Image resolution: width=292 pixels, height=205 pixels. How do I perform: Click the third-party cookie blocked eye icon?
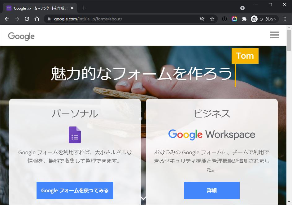coord(202,19)
